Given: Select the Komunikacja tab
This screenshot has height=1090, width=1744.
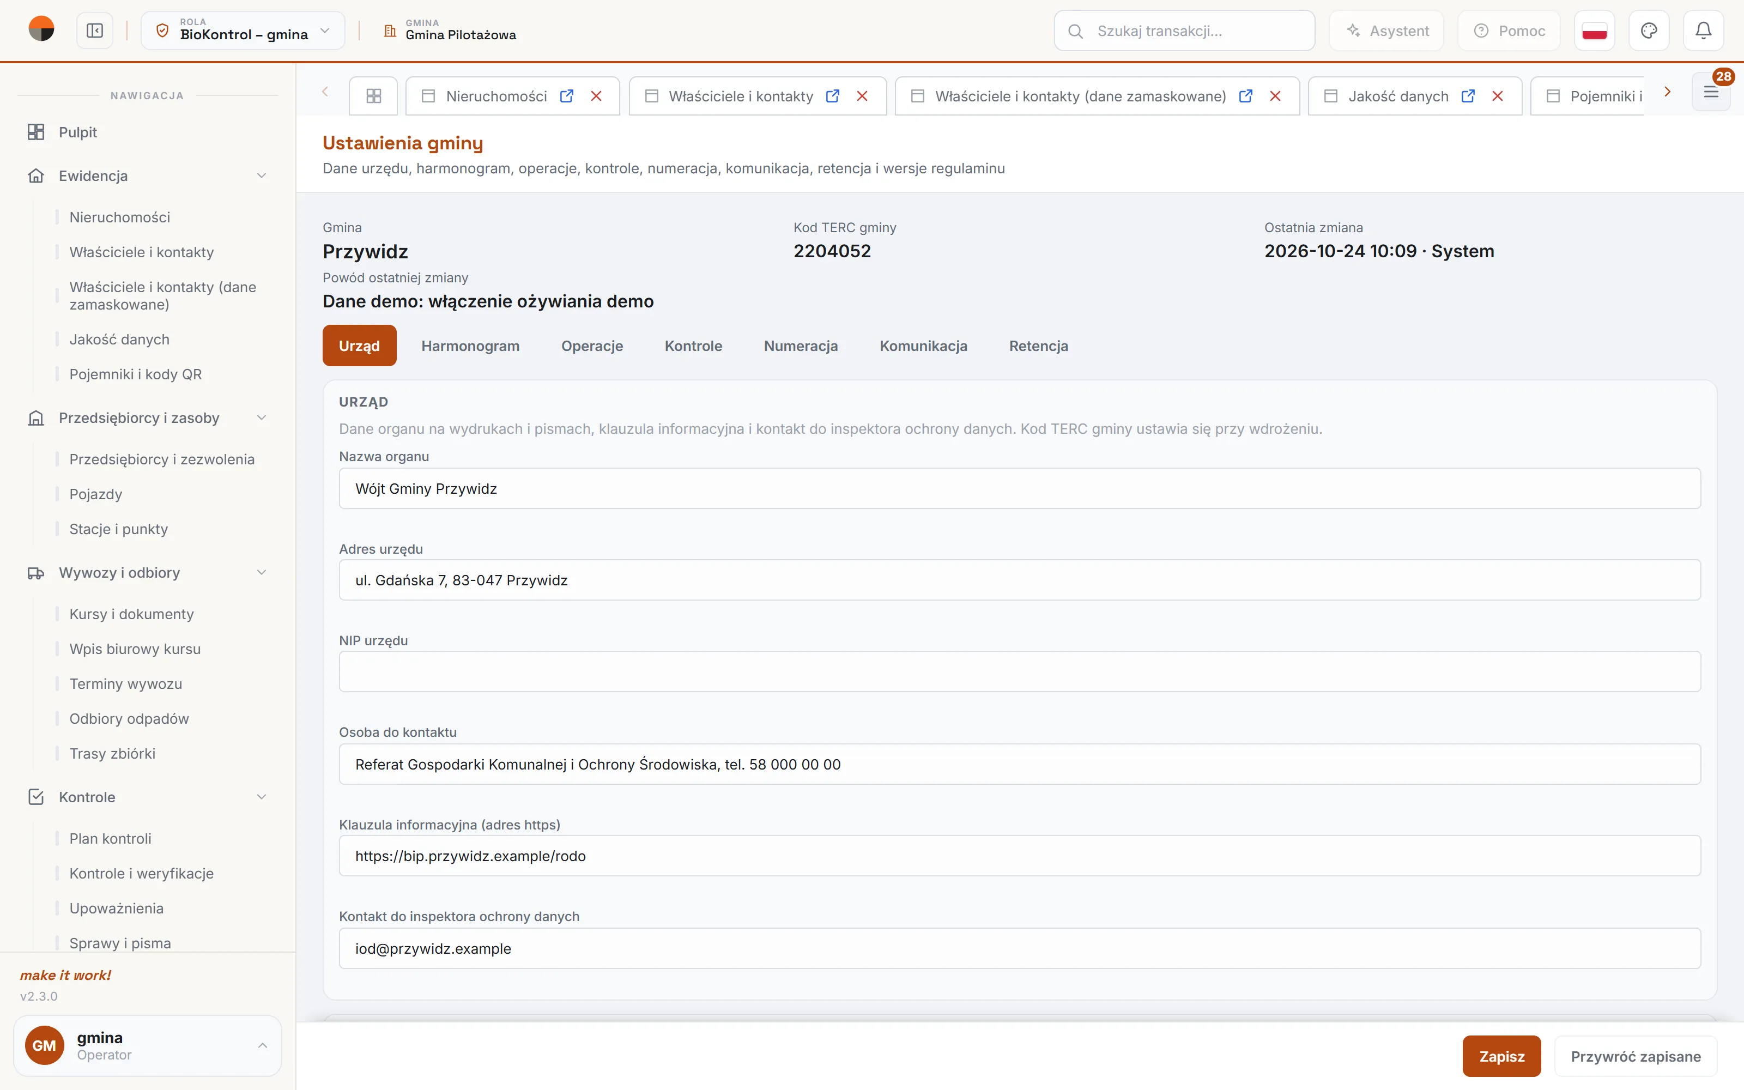Looking at the screenshot, I should pyautogui.click(x=923, y=346).
